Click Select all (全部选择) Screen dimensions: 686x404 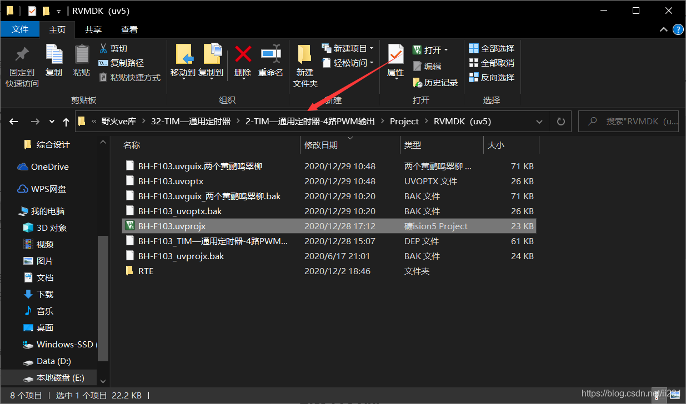point(492,49)
